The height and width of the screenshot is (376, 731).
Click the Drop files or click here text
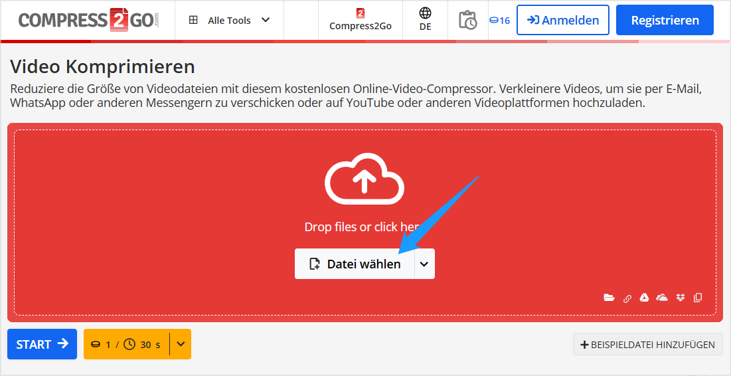tap(365, 227)
